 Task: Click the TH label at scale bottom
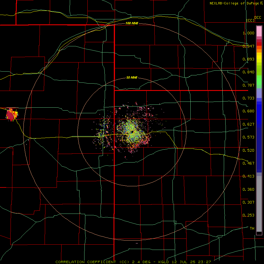252,229
